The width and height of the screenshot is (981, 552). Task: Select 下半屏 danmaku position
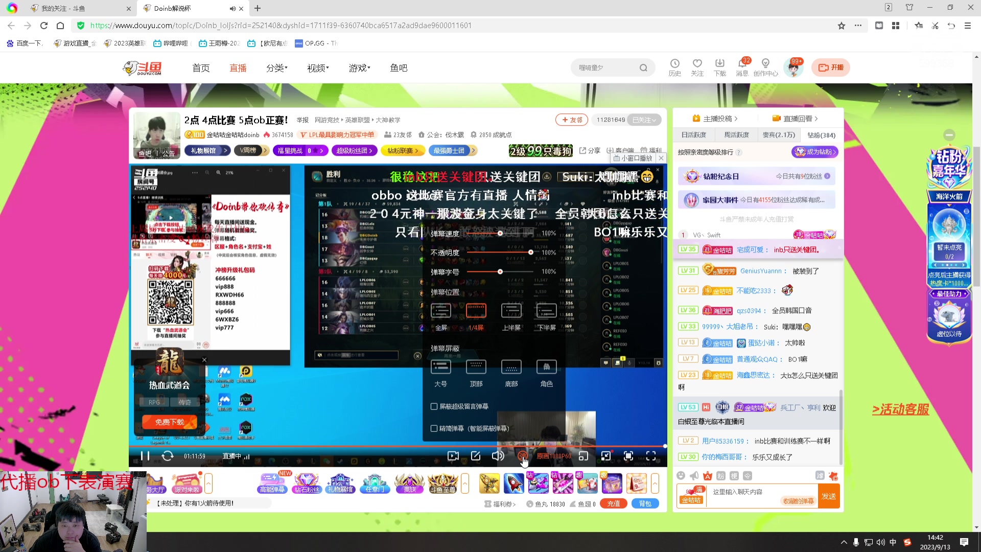(546, 317)
